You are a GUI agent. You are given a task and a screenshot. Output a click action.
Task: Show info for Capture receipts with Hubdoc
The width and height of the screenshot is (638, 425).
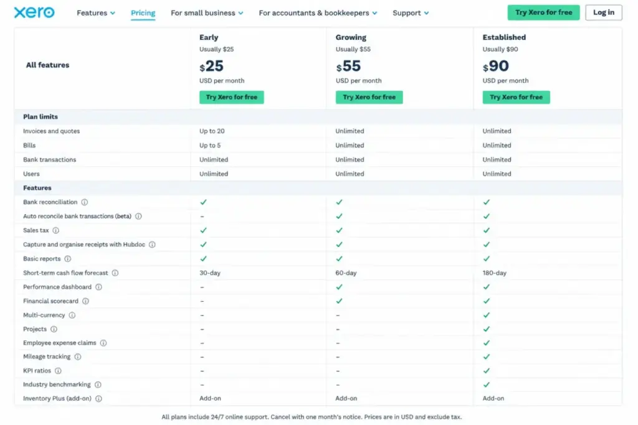point(152,245)
